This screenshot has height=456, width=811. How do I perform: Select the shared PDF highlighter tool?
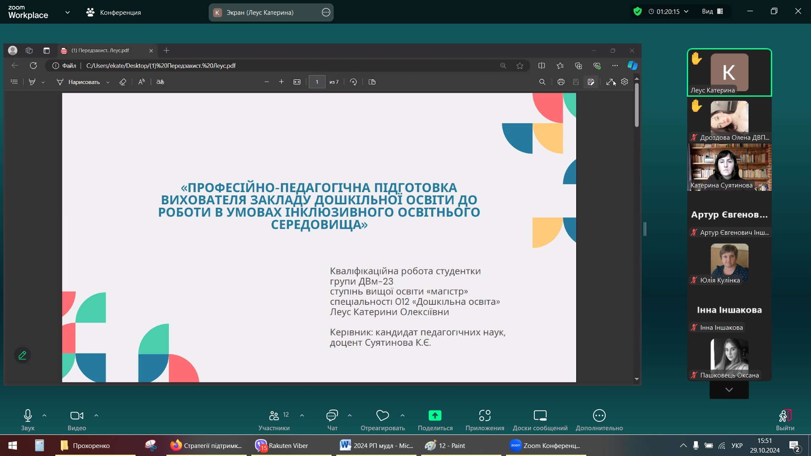(32, 82)
